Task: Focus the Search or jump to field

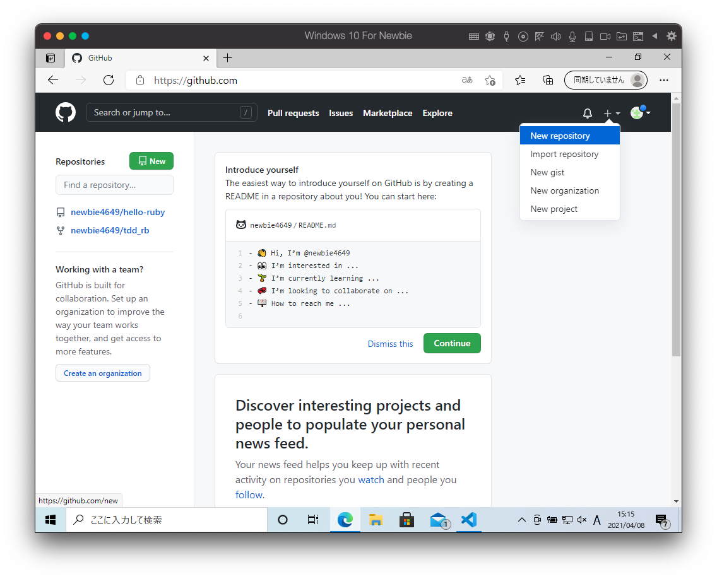Action: click(172, 112)
